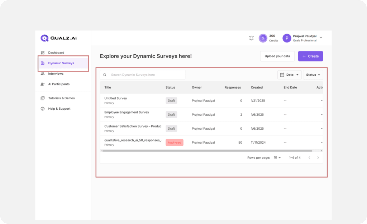Viewport: 367px width, 224px height.
Task: Click the notification bell icon
Action: click(251, 38)
